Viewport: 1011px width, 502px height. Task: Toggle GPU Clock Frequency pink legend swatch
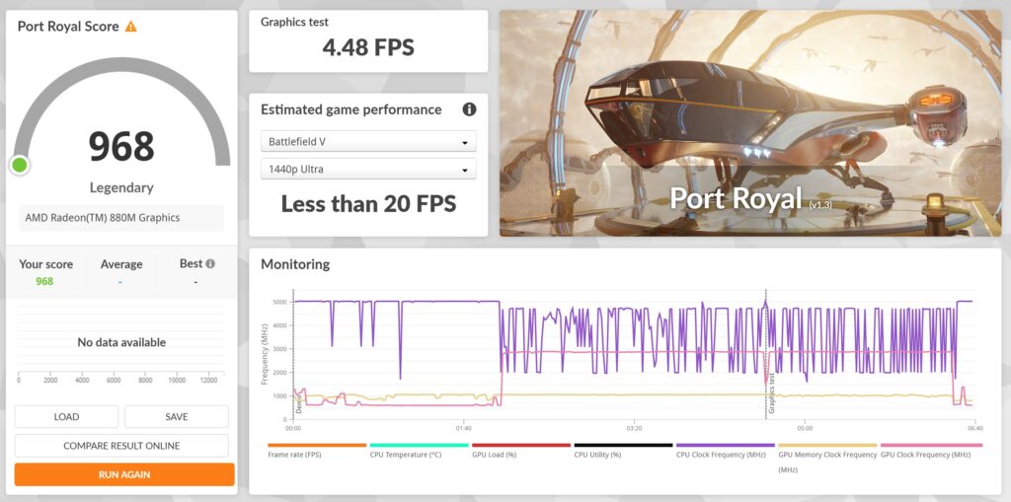click(932, 445)
